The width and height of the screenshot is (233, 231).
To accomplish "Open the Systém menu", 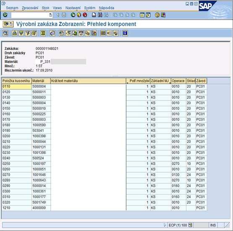I will click(x=90, y=8).
